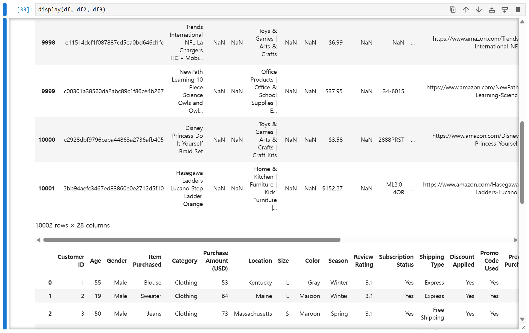
Task: Click the output scroll-up arrow
Action: [522, 22]
